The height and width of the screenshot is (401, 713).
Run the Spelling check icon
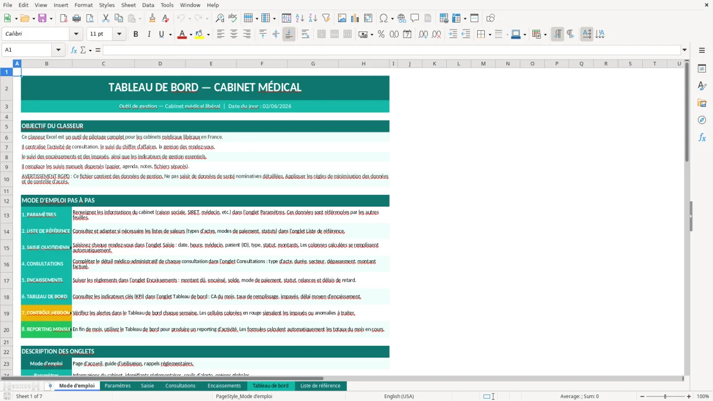[x=233, y=18]
